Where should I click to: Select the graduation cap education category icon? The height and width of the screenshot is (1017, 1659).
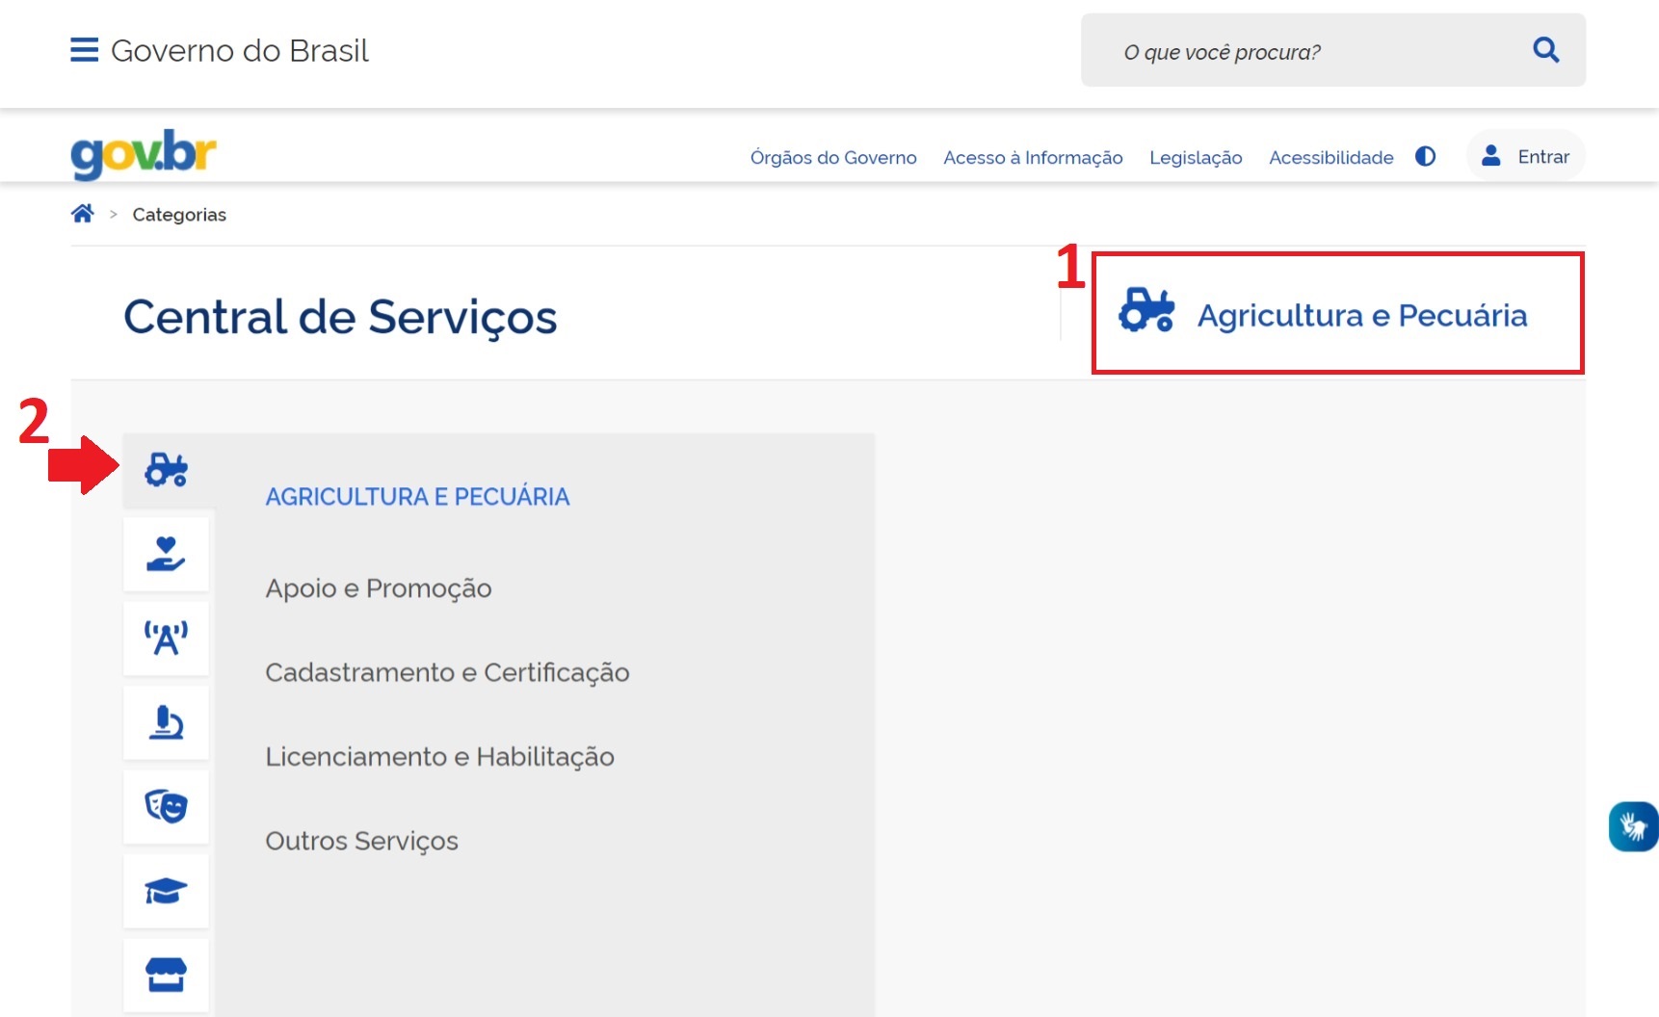[x=167, y=891]
